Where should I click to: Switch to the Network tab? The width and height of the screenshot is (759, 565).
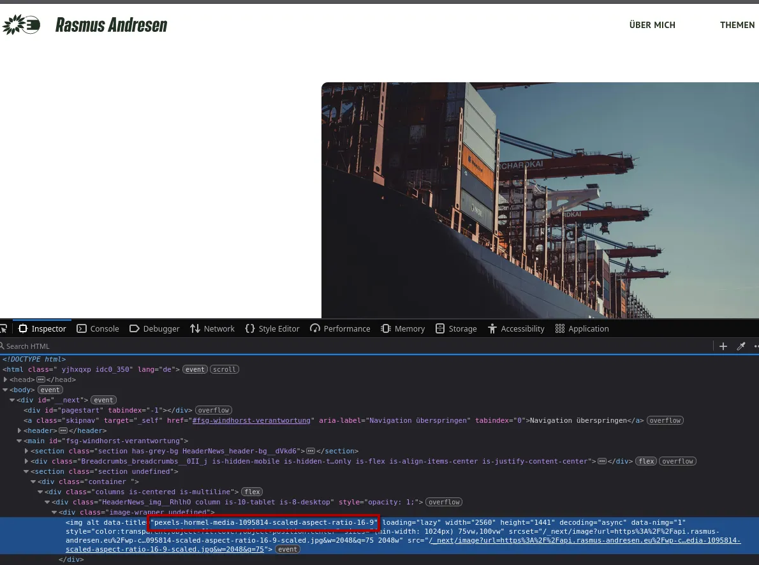[212, 329]
